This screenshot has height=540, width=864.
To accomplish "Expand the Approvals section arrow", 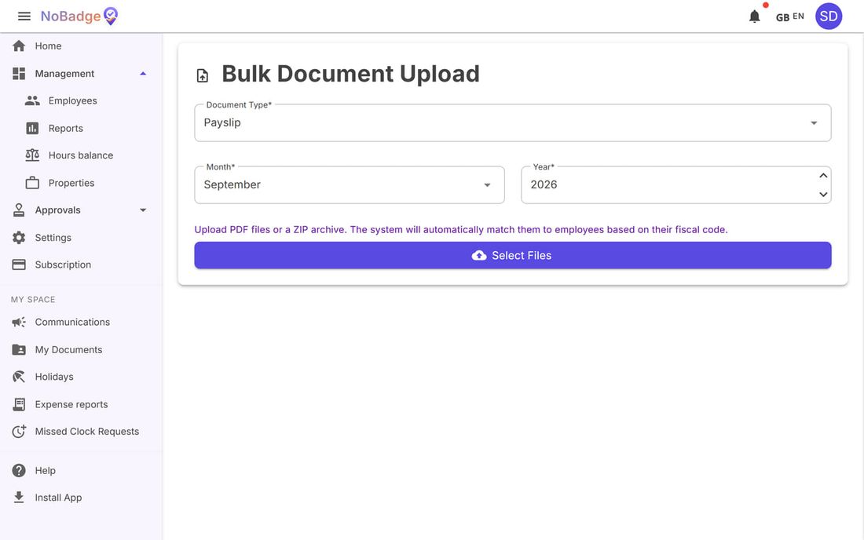I will point(143,210).
